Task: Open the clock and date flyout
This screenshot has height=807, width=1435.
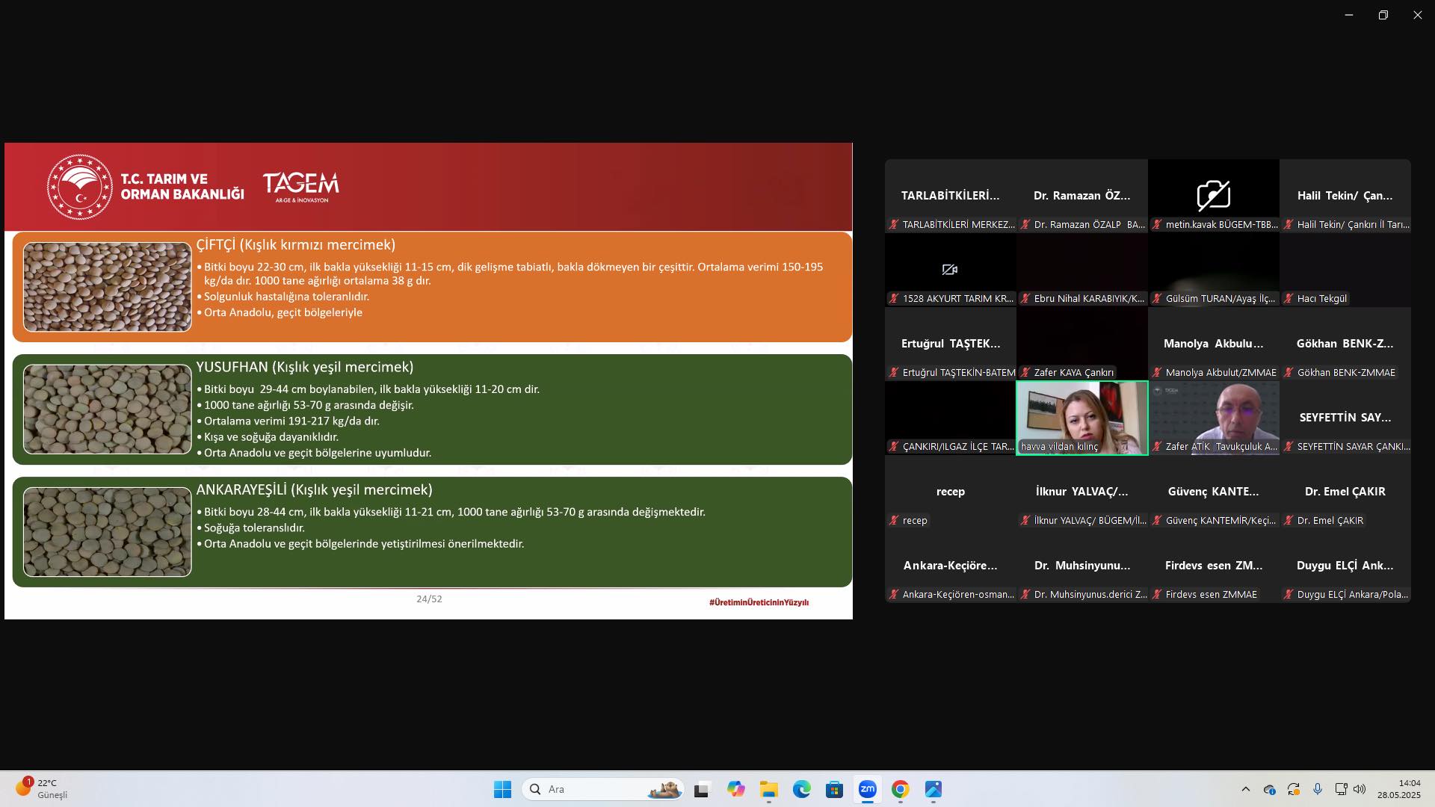Action: (1399, 789)
